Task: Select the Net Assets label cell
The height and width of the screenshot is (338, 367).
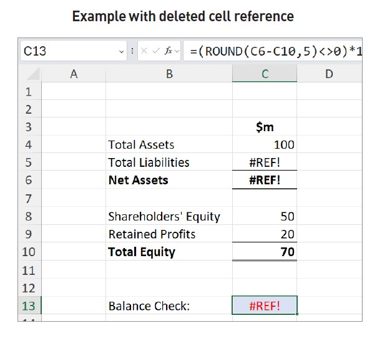Action: [x=169, y=180]
